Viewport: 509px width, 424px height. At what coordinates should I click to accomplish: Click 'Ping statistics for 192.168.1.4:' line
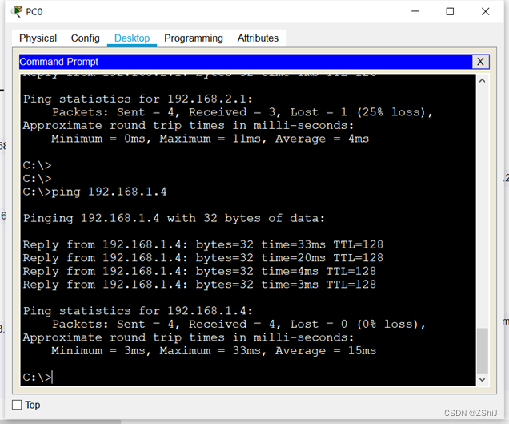[138, 311]
